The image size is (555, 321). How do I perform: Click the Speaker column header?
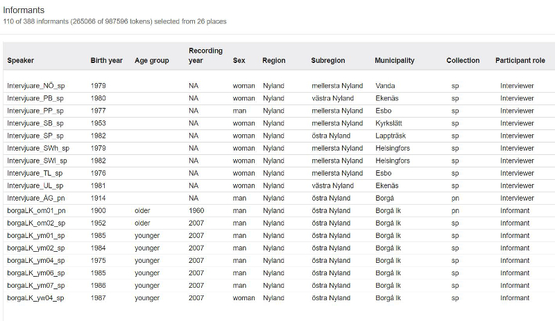tap(21, 61)
